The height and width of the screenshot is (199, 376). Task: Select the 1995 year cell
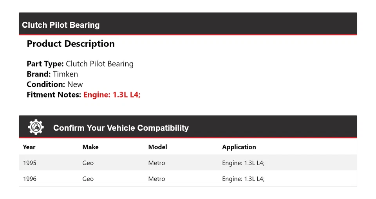pos(30,163)
